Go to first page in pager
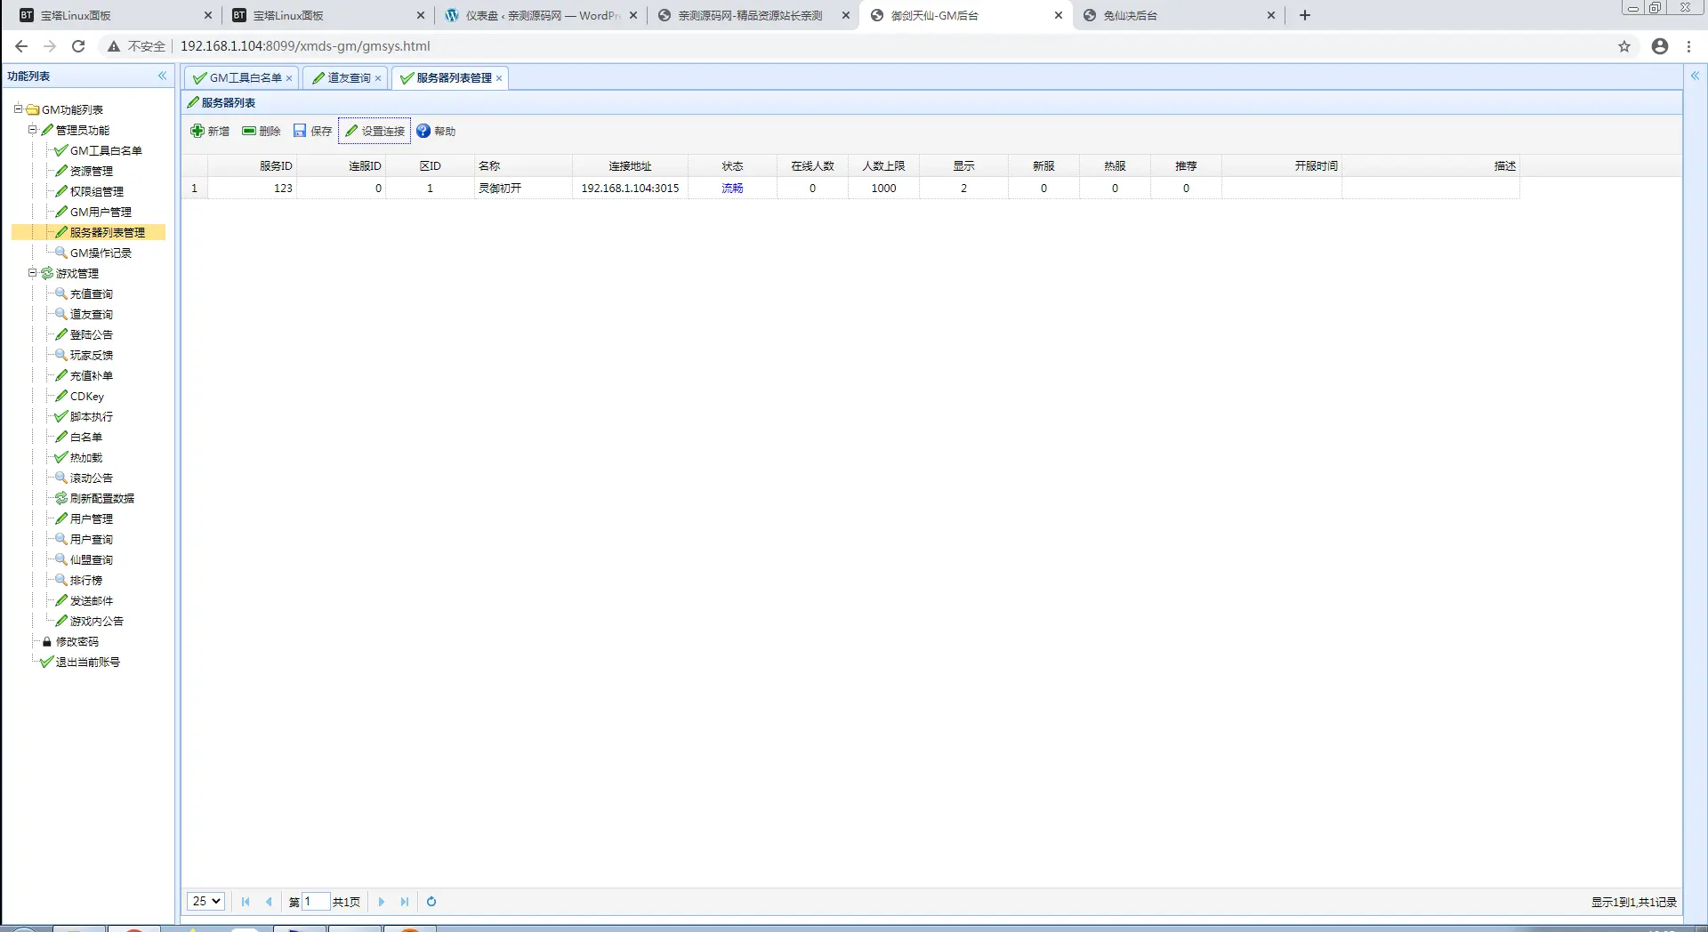Screen dimensions: 1708x932 click(x=246, y=901)
